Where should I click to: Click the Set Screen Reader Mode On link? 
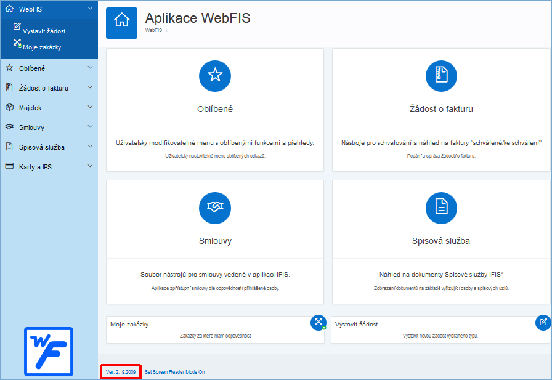point(174,372)
